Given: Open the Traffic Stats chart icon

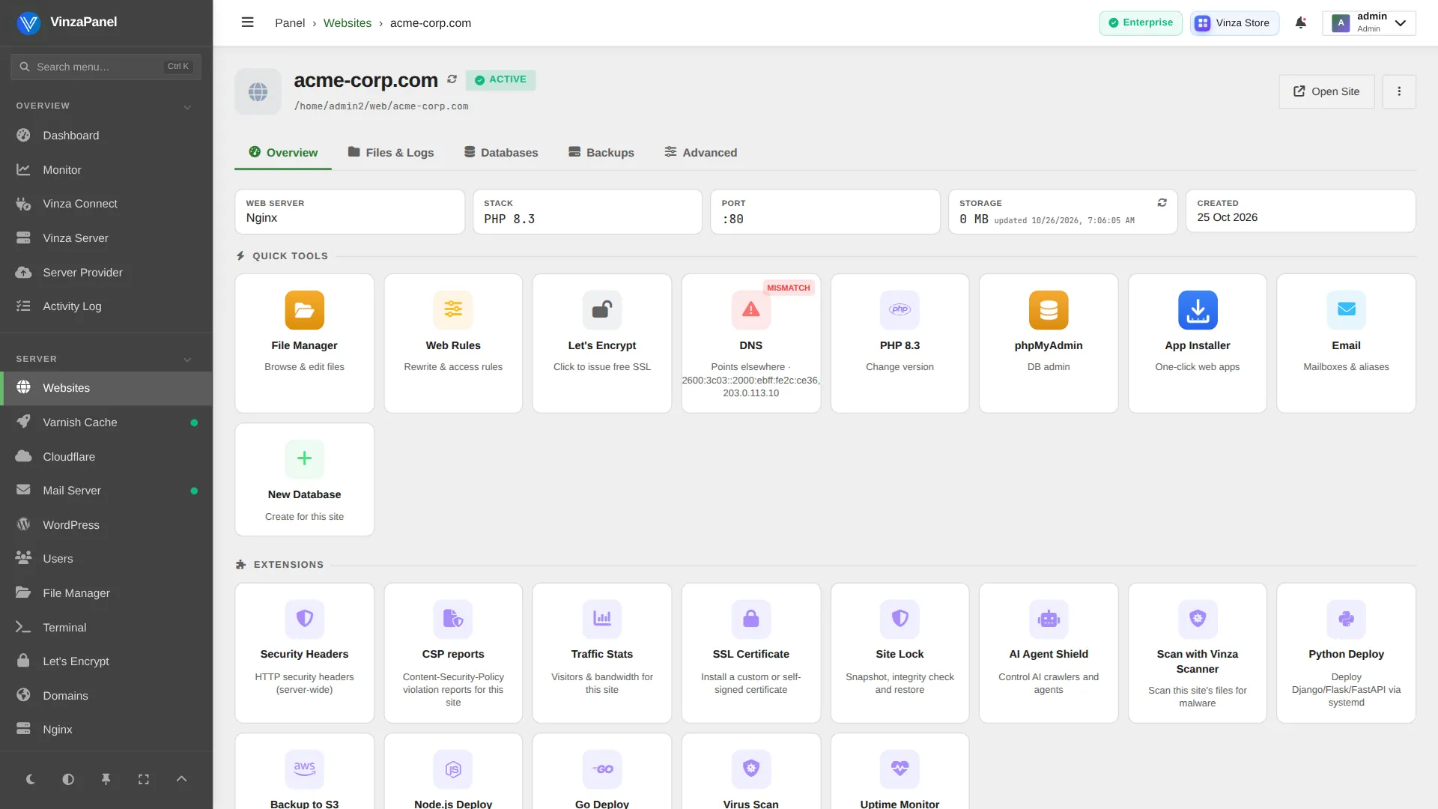Looking at the screenshot, I should coord(602,619).
